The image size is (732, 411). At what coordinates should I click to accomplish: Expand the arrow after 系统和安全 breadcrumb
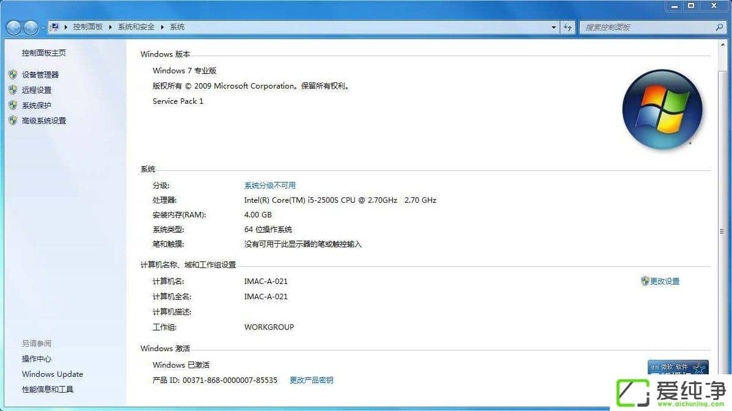pos(163,27)
